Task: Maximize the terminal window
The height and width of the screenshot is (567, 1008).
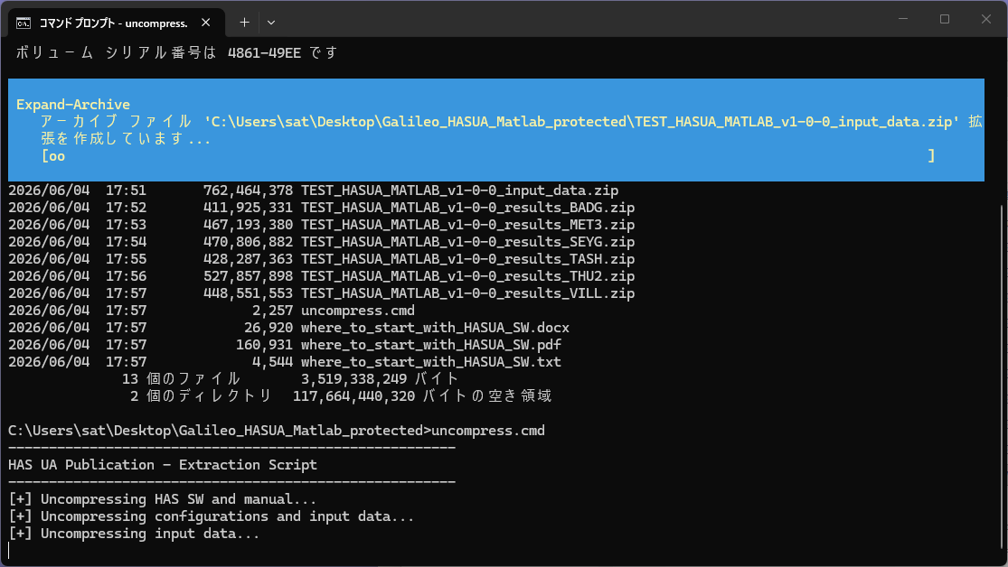Action: click(945, 19)
